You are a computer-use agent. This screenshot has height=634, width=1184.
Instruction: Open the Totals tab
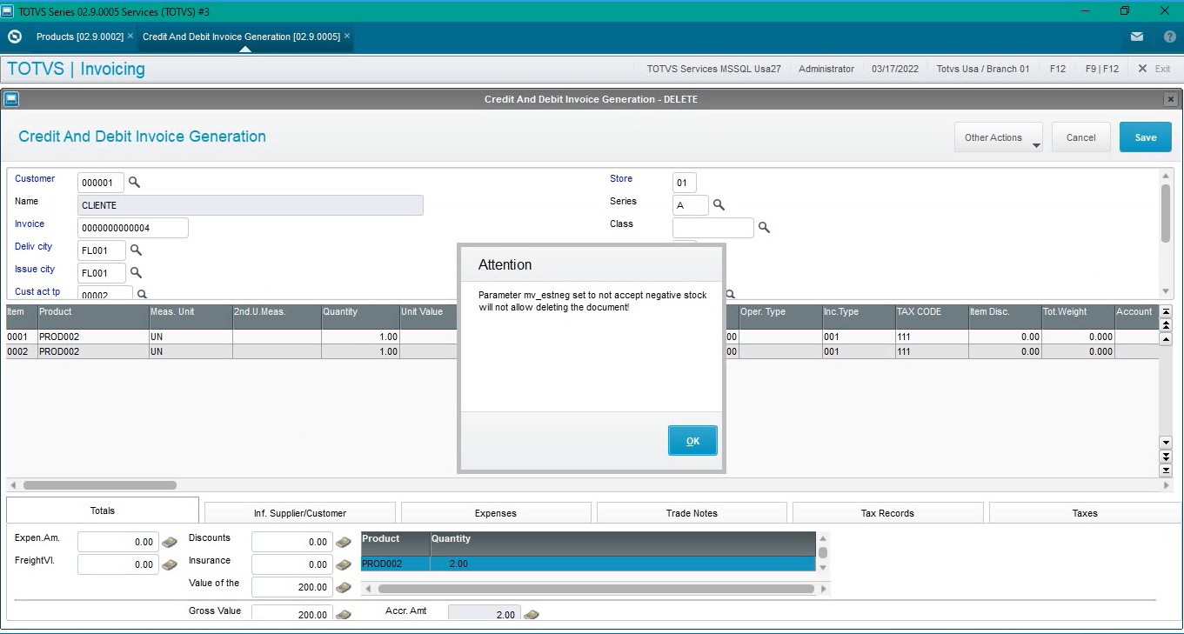(x=103, y=511)
